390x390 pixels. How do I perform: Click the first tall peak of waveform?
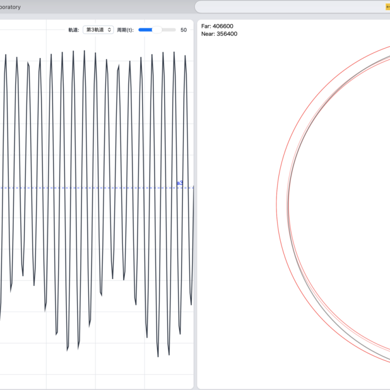(x=6, y=55)
